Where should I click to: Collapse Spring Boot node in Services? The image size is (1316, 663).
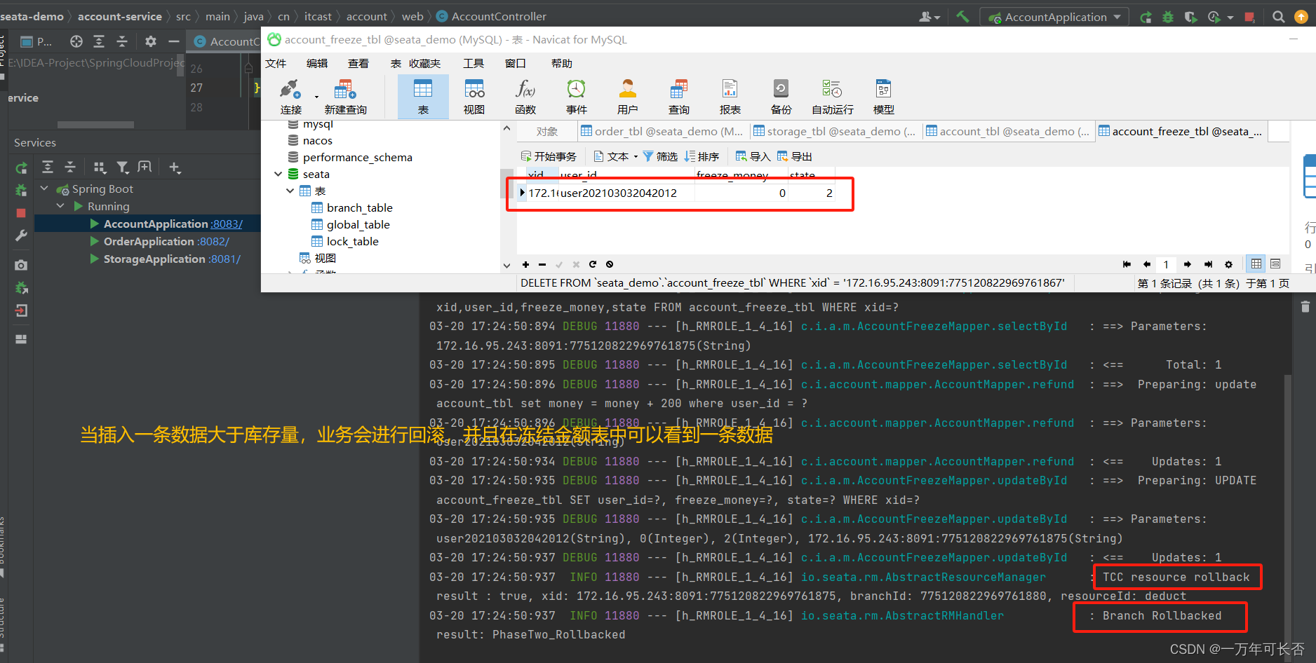[x=44, y=189]
